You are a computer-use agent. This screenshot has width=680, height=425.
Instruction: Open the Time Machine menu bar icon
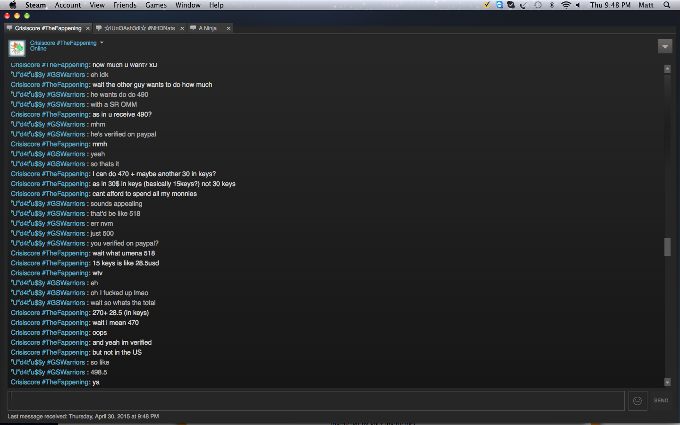[x=538, y=5]
